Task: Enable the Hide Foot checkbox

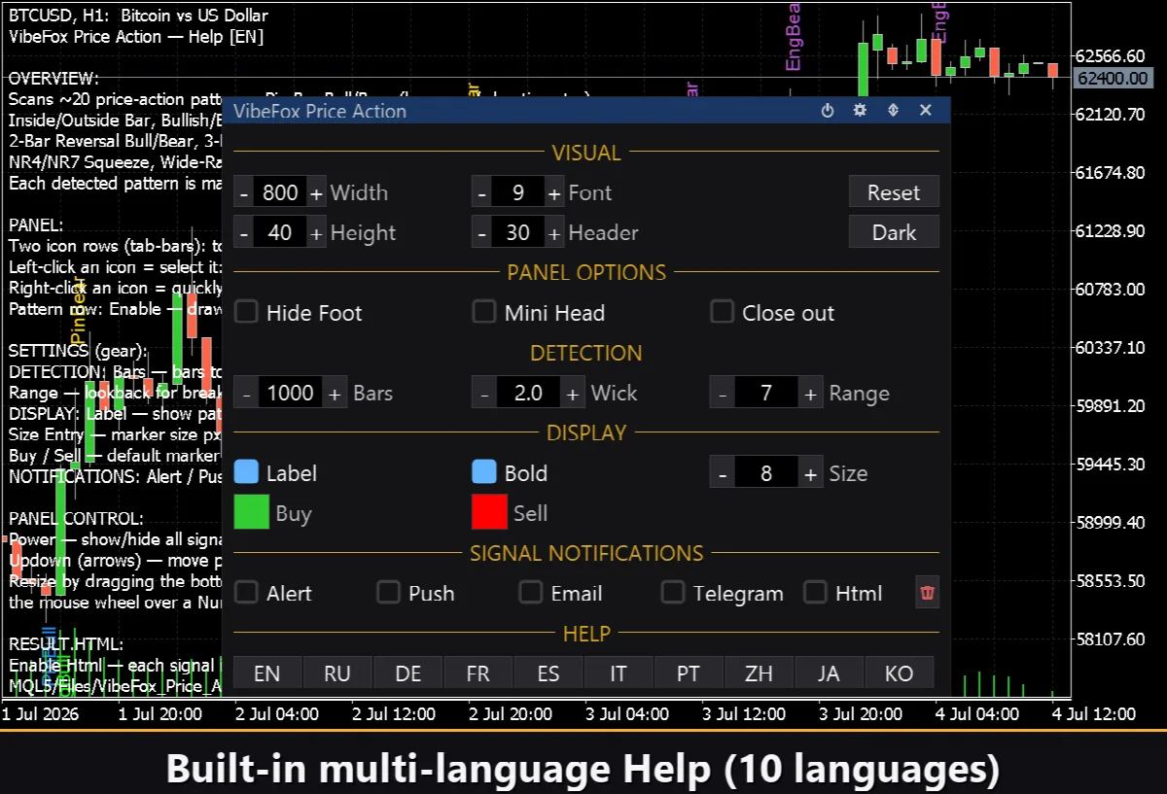Action: (247, 312)
